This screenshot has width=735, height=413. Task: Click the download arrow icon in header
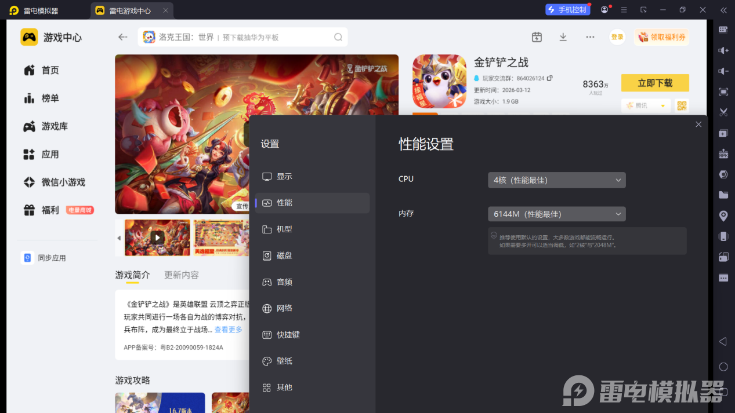click(x=563, y=37)
